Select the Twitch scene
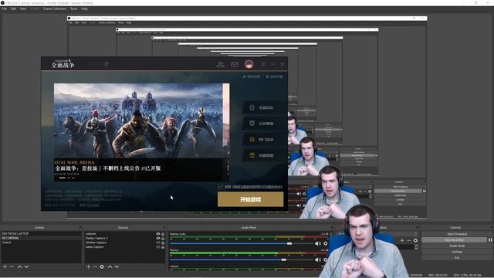Image resolution: width=494 pixels, height=278 pixels. 41,242
